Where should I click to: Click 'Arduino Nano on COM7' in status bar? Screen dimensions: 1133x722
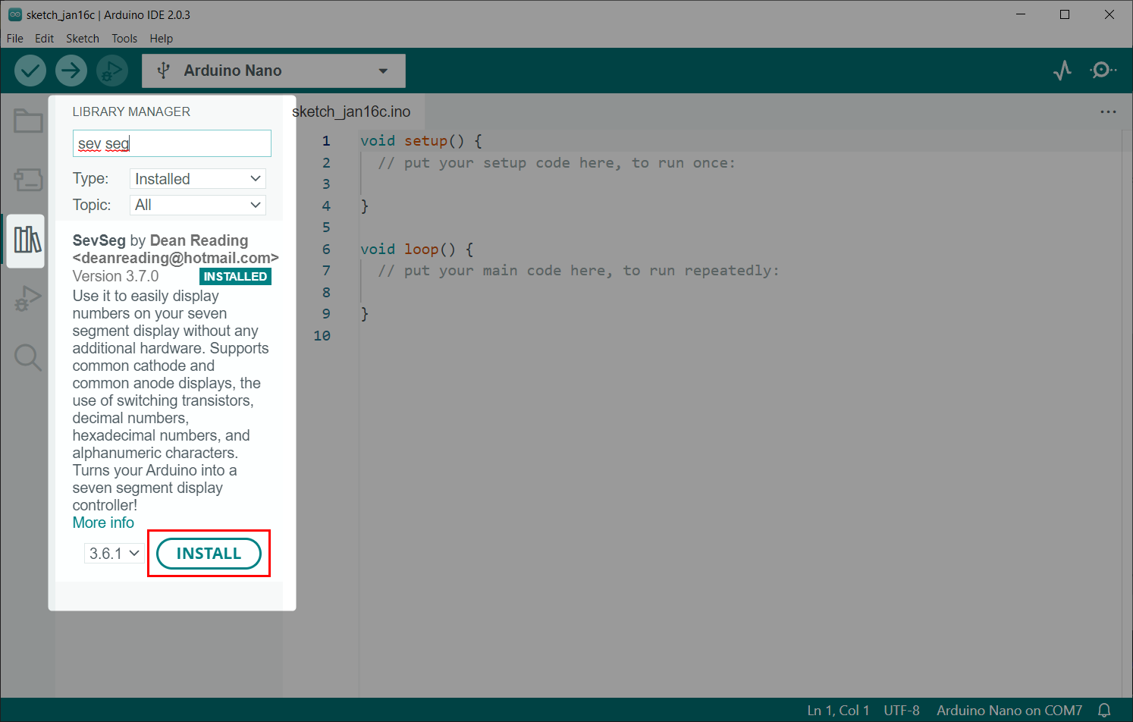[1009, 711]
